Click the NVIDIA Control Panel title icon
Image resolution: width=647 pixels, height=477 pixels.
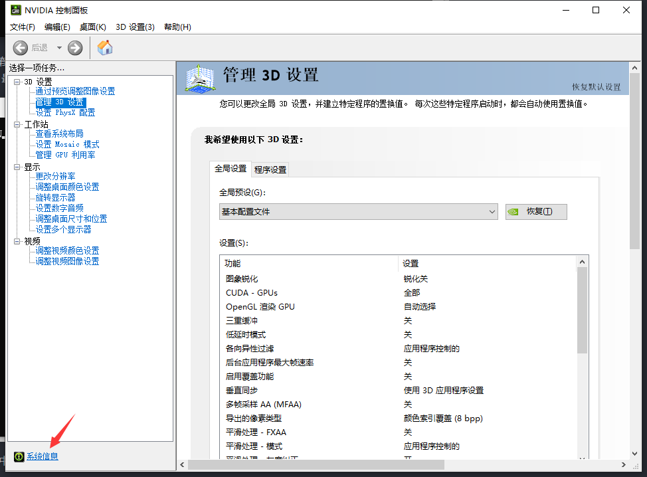coord(16,10)
